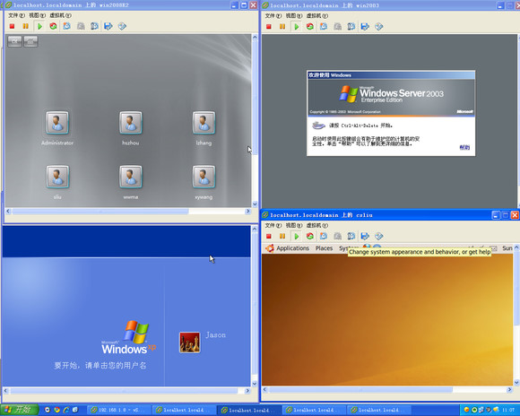This screenshot has width=520, height=416.
Task: Click the taskbar clock showing 11:07
Action: [x=508, y=410]
